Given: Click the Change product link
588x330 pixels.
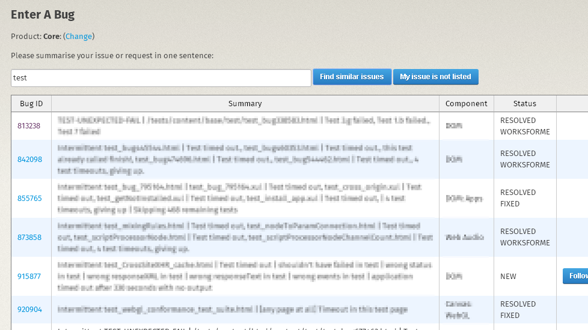Looking at the screenshot, I should pos(79,36).
